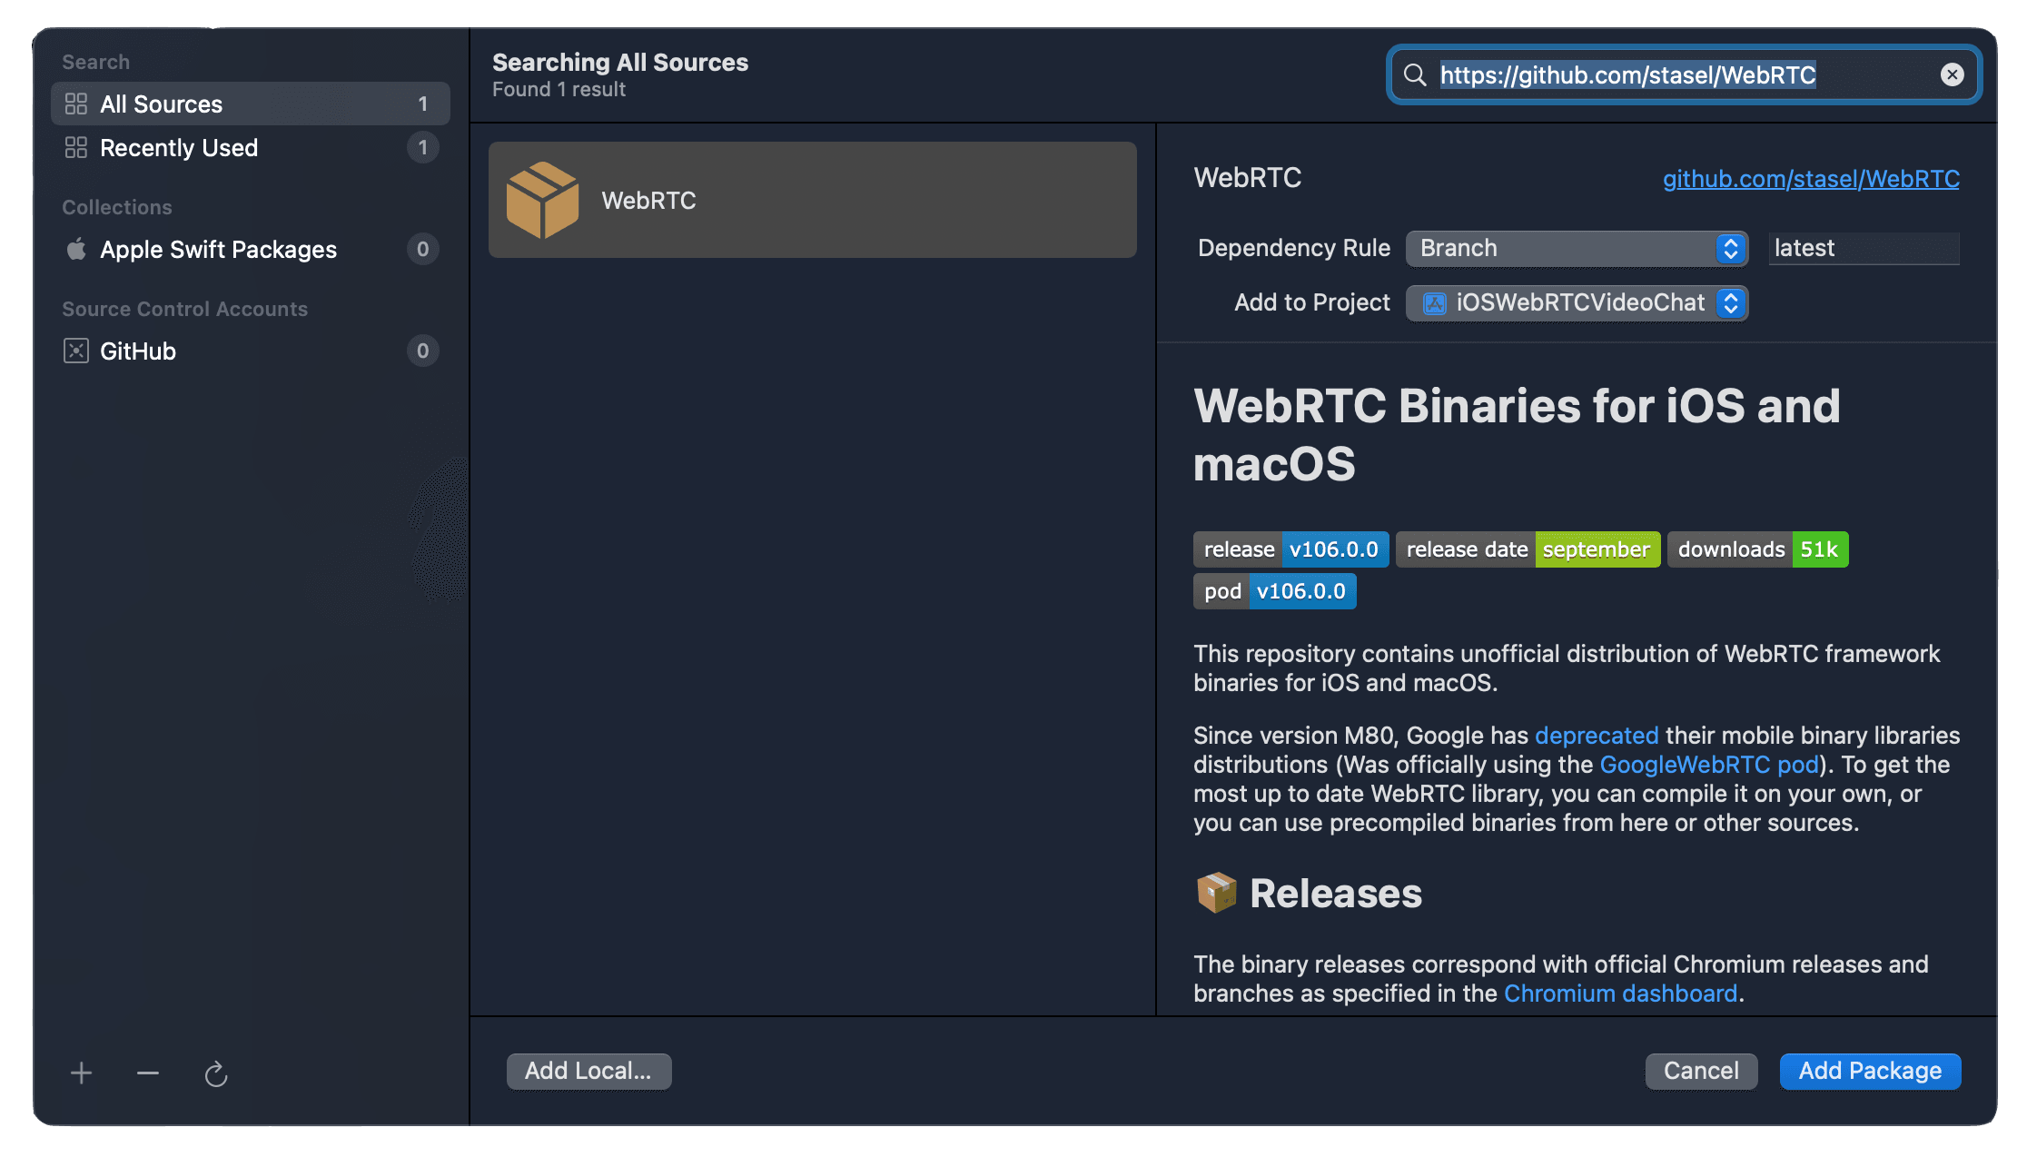Click the Add Package button
Screen dimensions: 2027x1157
(1870, 1071)
